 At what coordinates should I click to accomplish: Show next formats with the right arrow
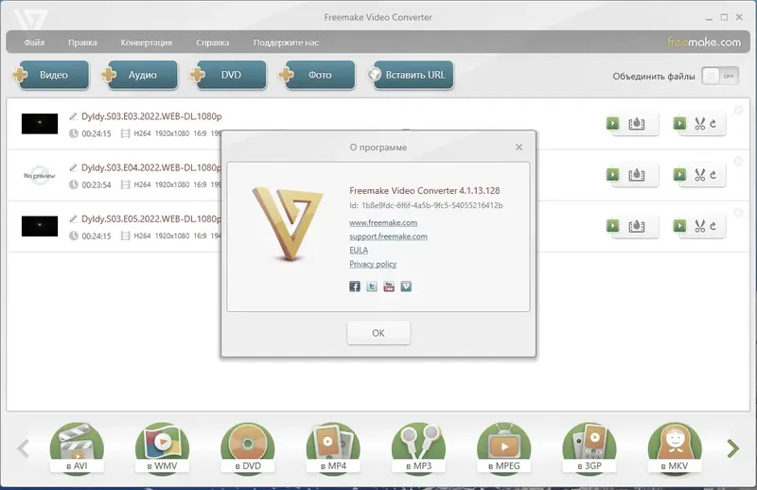(x=732, y=448)
